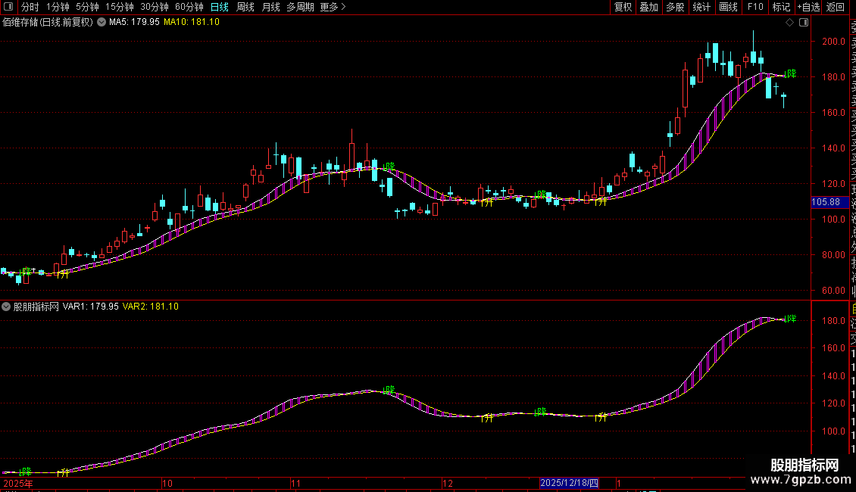Select the 5分钟 period tab
The width and height of the screenshot is (856, 492).
click(87, 7)
